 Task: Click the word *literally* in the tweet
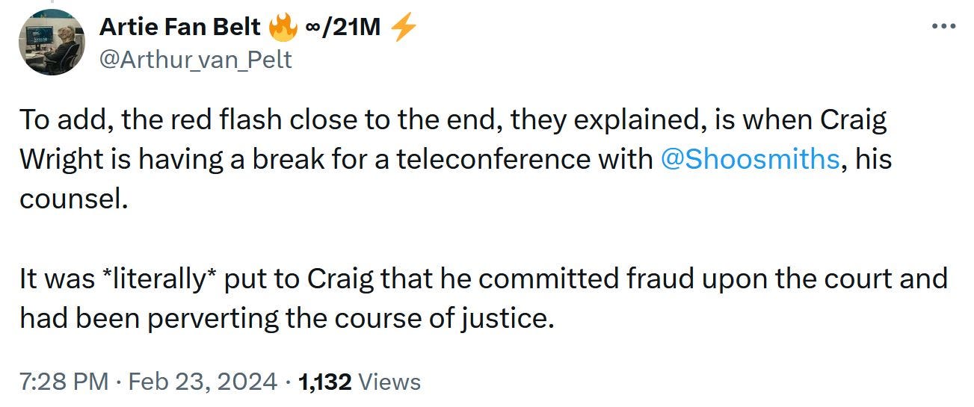click(x=161, y=279)
